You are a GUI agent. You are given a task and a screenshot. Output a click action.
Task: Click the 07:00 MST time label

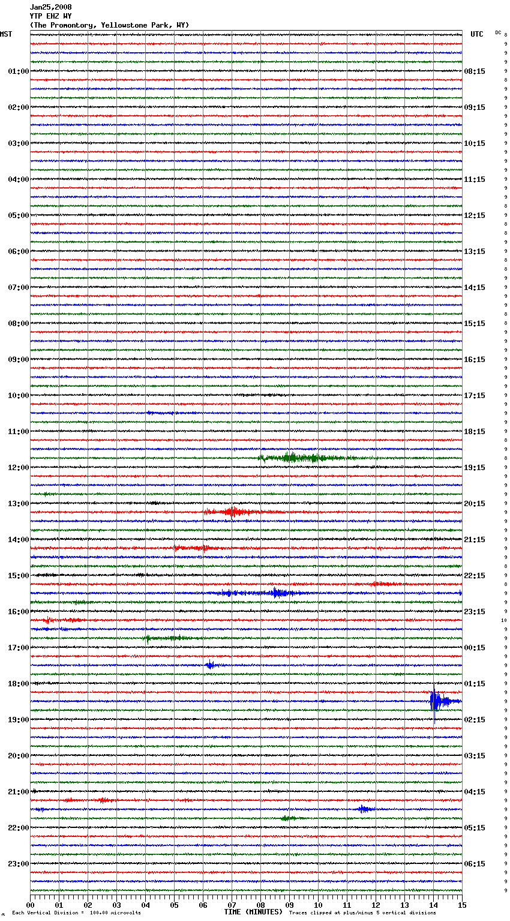coord(19,288)
